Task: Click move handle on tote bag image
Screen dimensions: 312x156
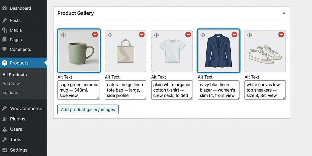Action: coord(110,35)
